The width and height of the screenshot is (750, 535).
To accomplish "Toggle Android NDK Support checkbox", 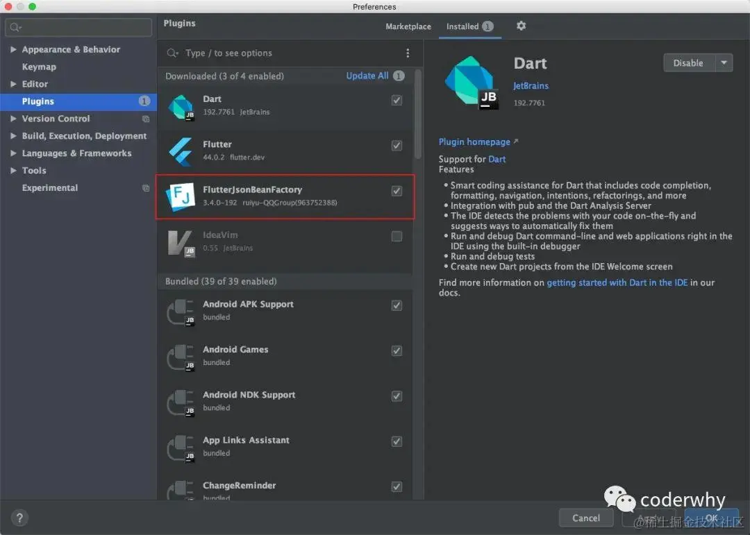I will (397, 396).
